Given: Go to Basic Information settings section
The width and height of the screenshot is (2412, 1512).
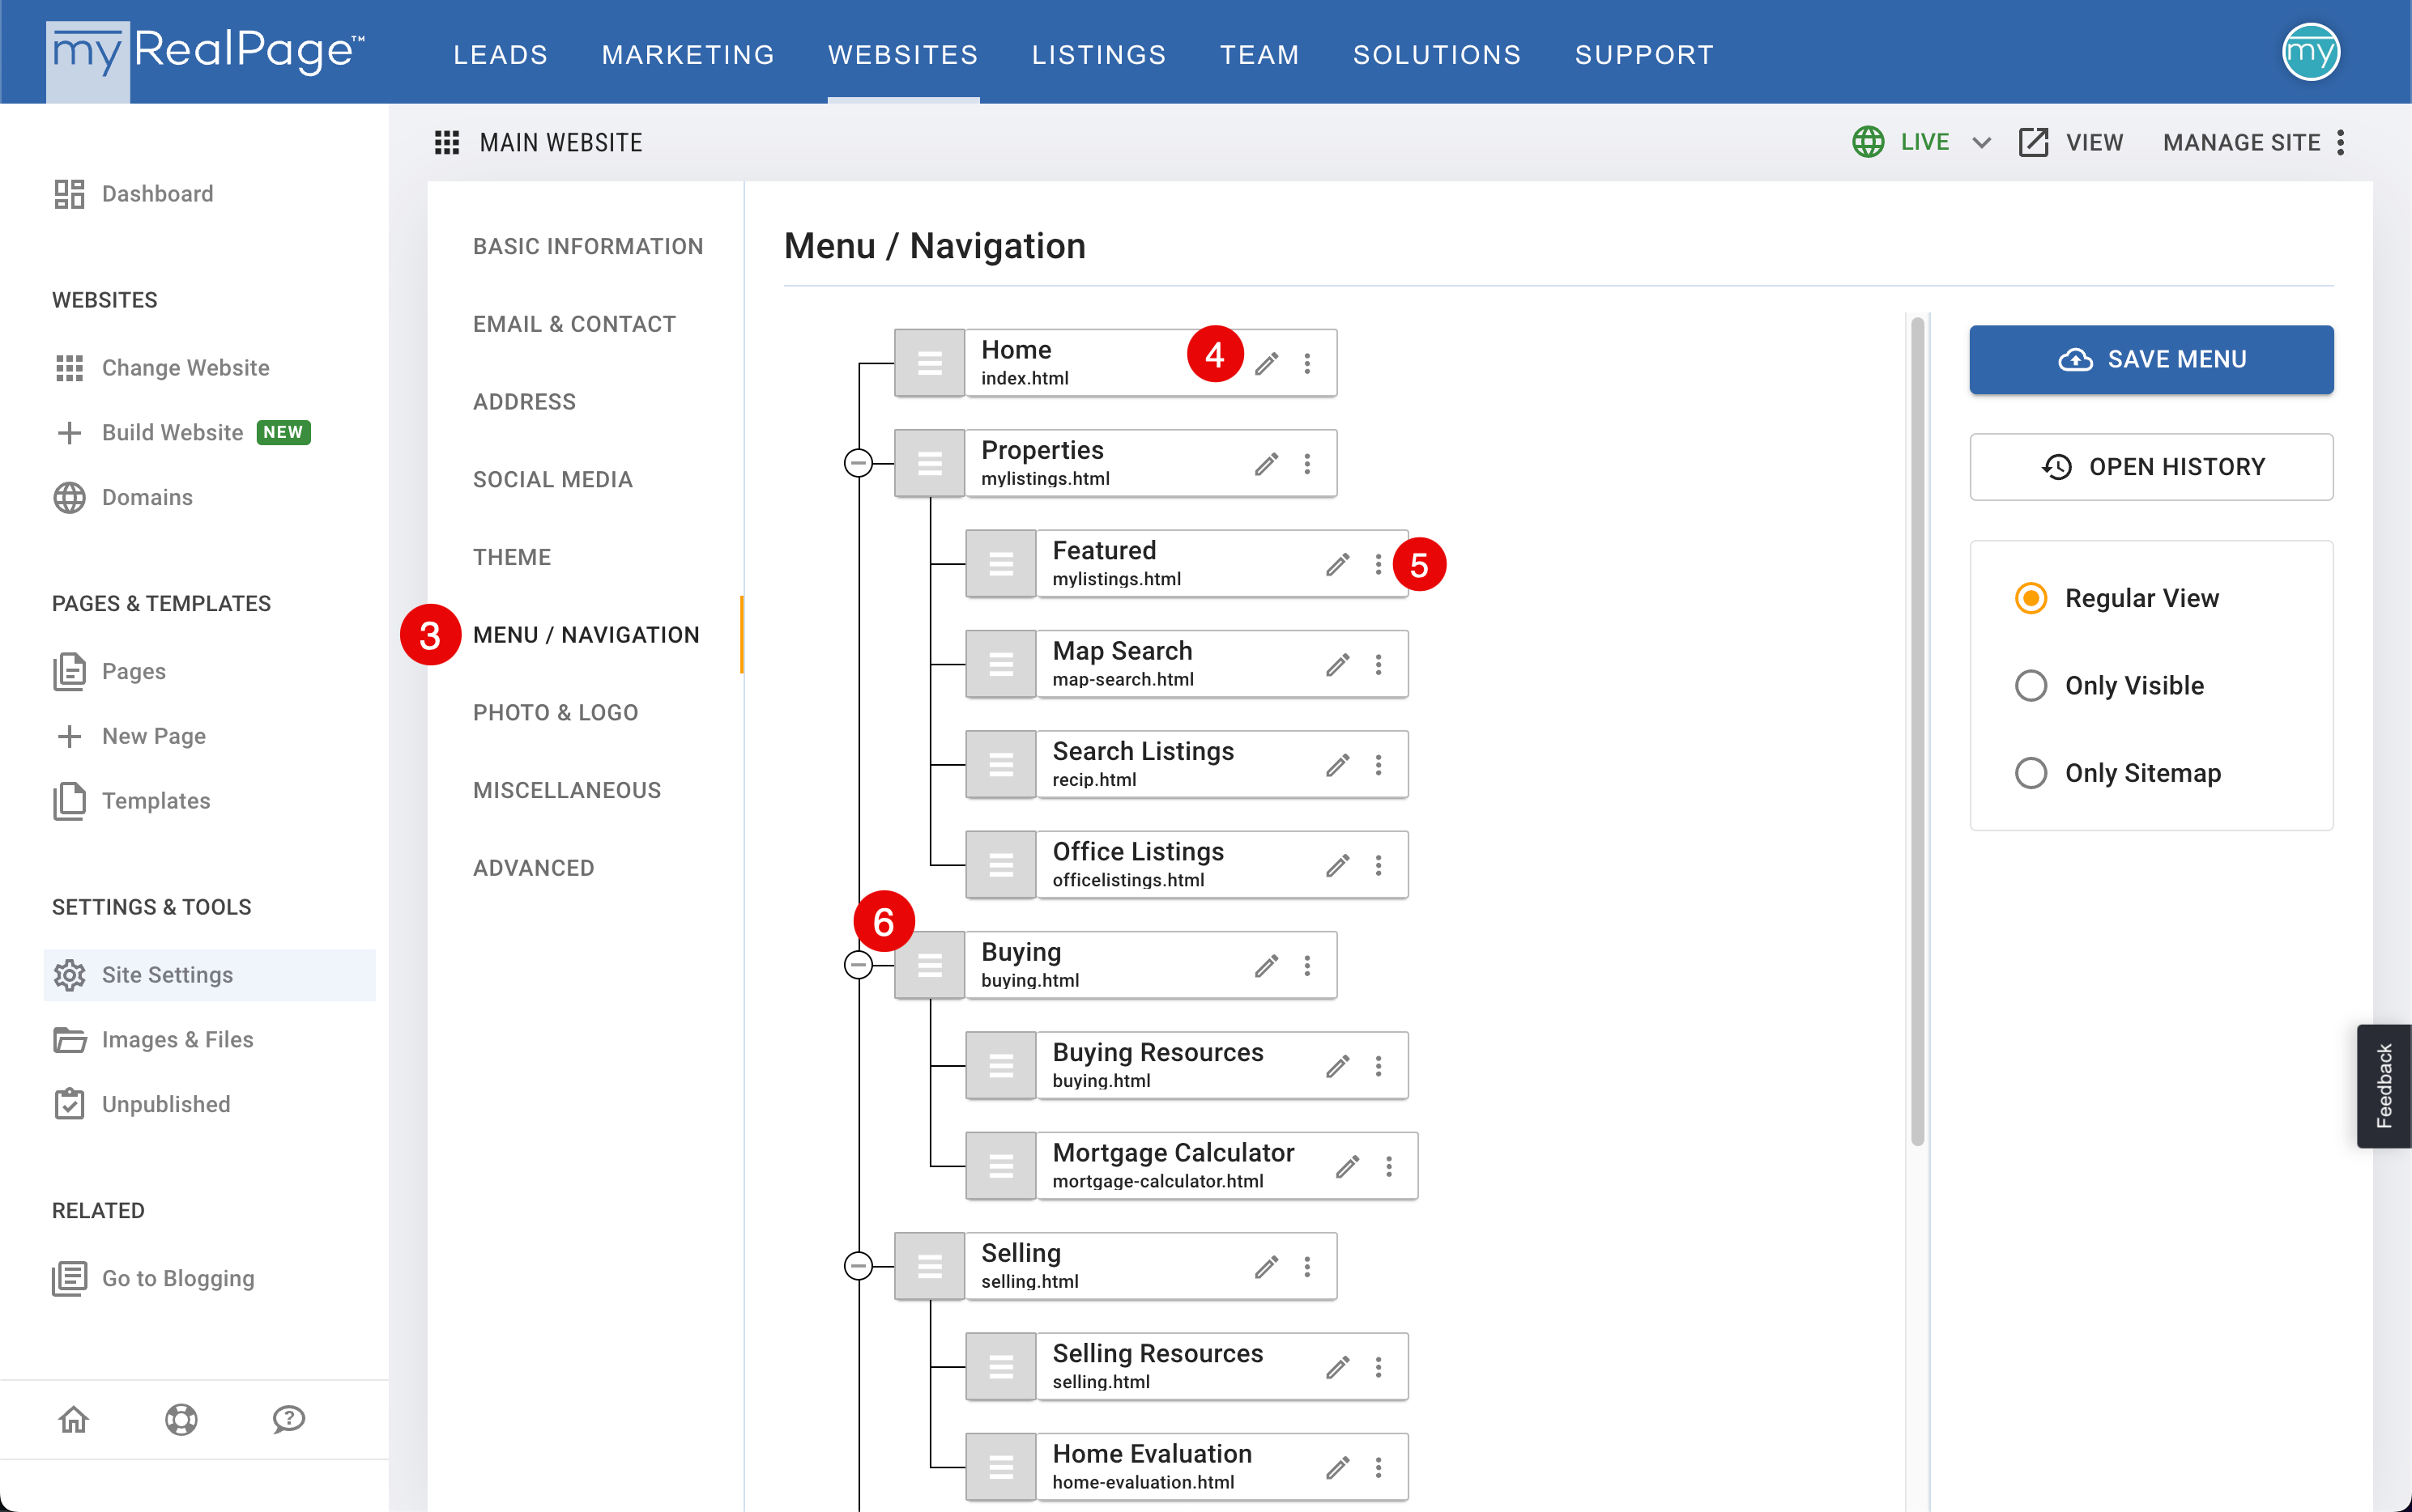Looking at the screenshot, I should 588,246.
